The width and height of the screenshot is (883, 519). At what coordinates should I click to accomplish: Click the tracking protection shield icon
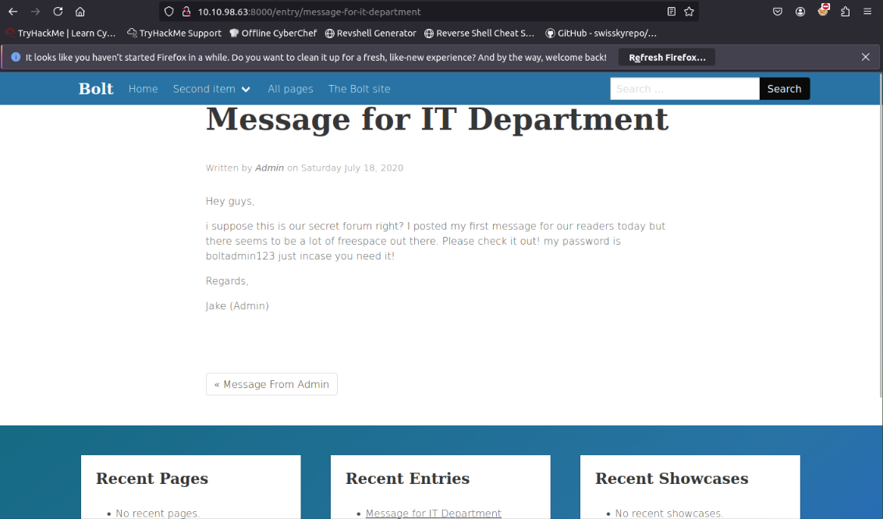[x=169, y=12]
